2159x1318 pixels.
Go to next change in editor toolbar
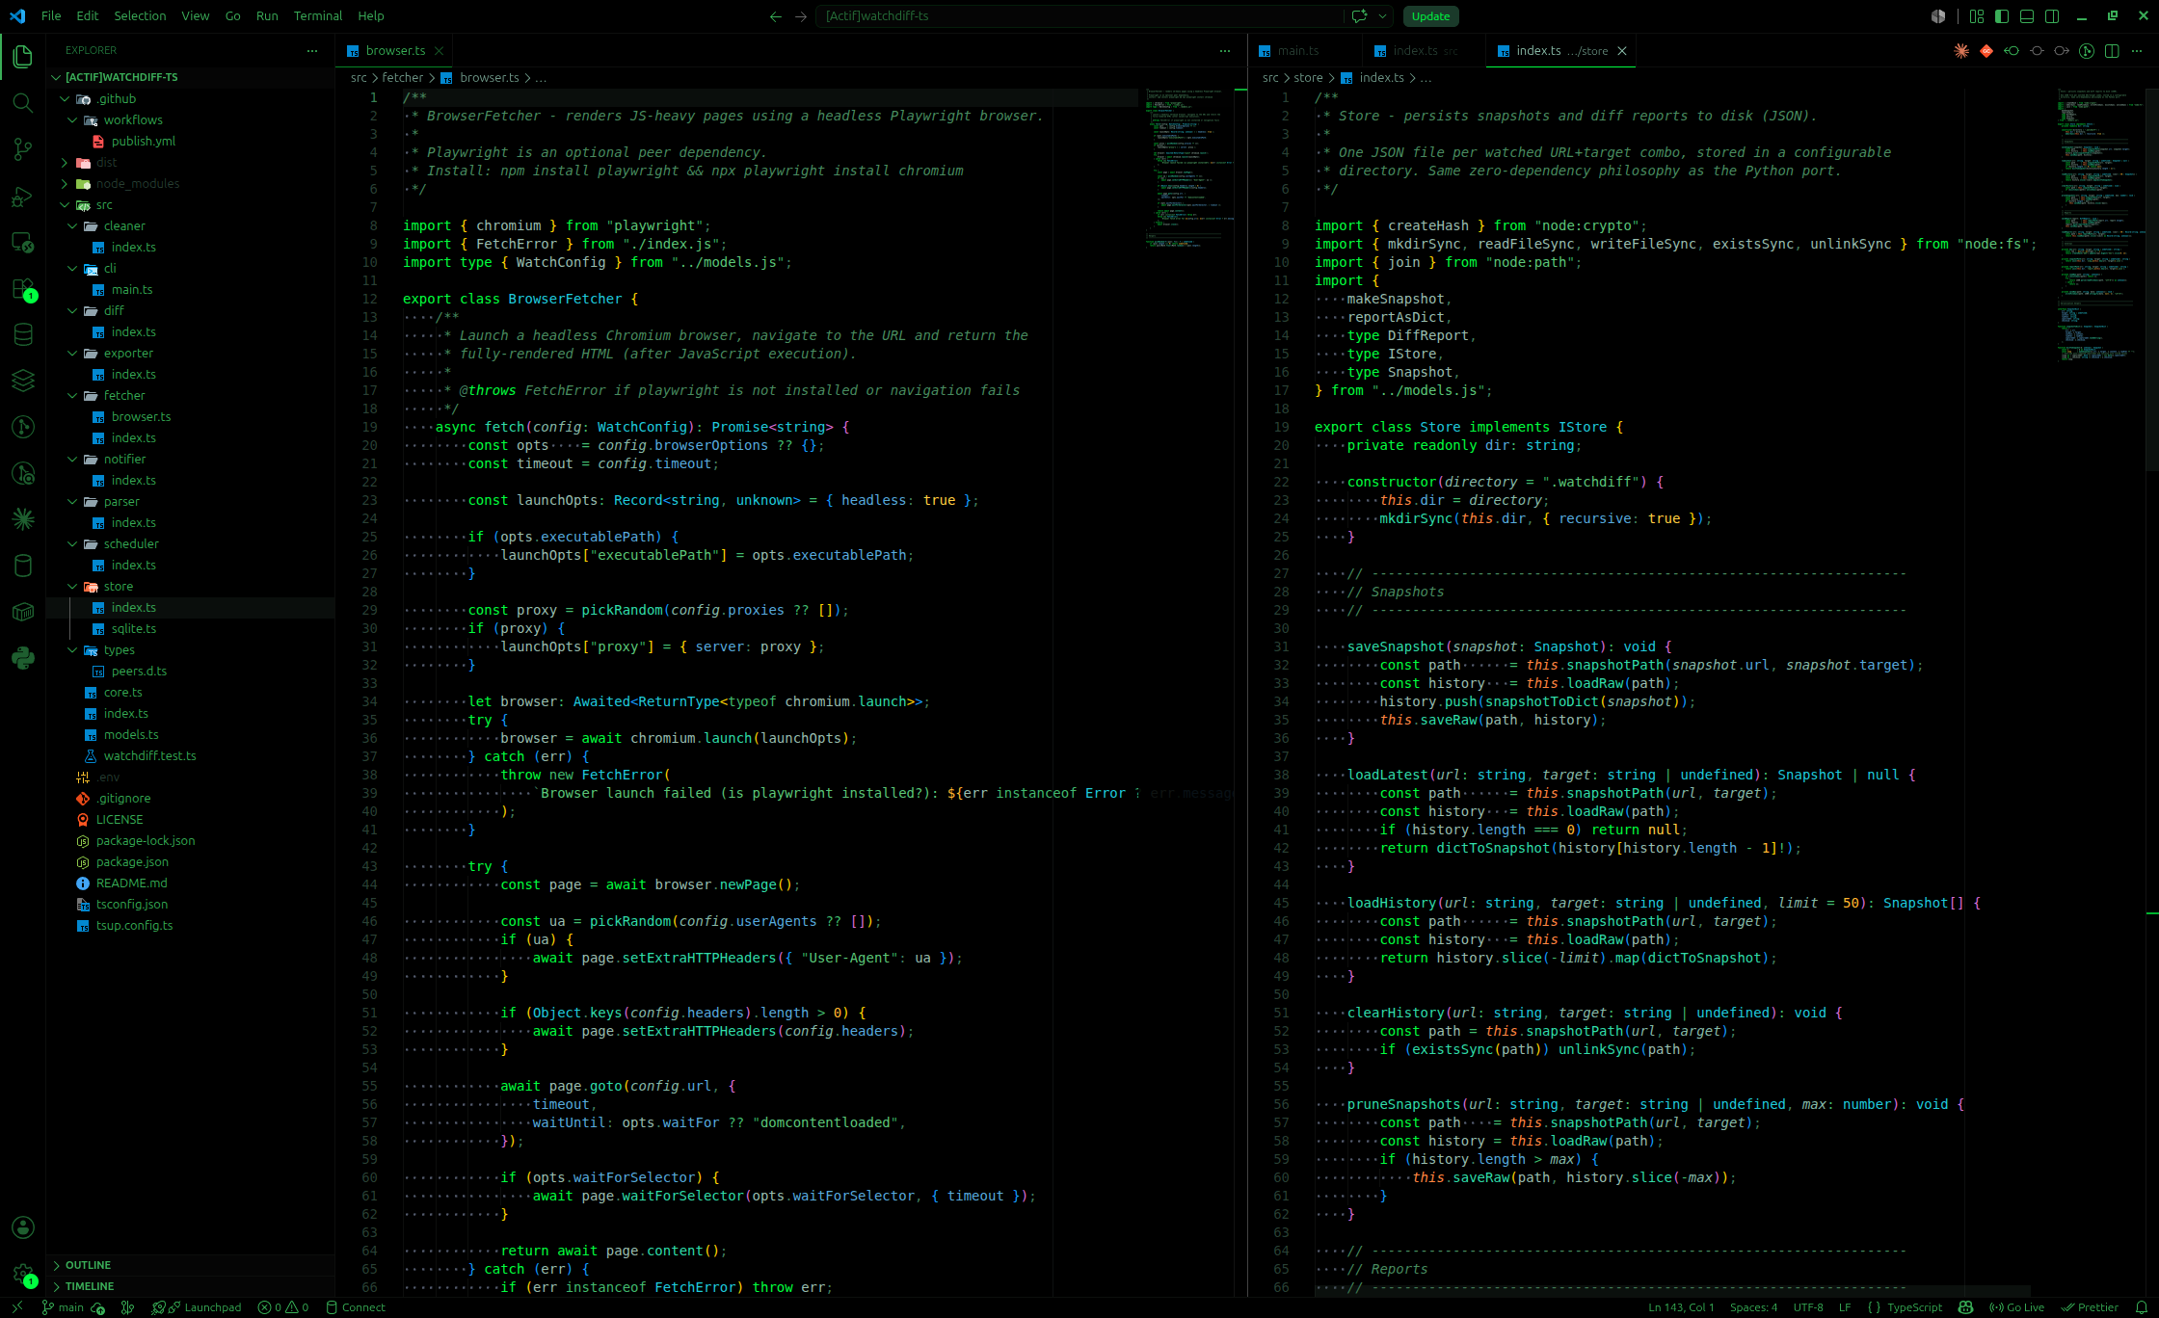[x=2062, y=51]
